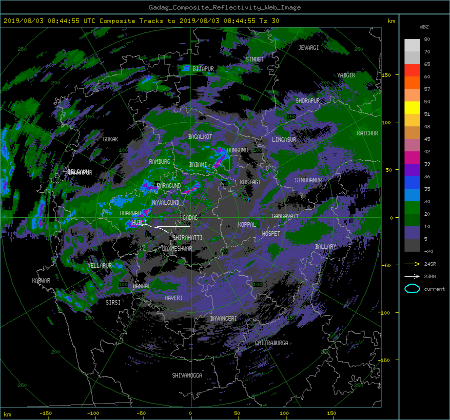This screenshot has width=450, height=420.
Task: Click the NAVALGUND city label
Action: 165,202
